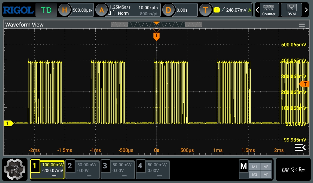Image resolution: width=313 pixels, height=183 pixels.
Task: Expand the Waveform View hamburger menu
Action: pyautogui.click(x=302, y=25)
